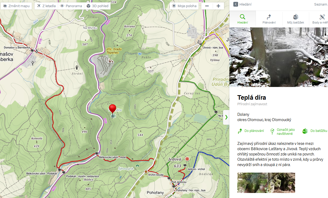
Task: Toggle the 3D pohled view
Action: click(x=98, y=6)
